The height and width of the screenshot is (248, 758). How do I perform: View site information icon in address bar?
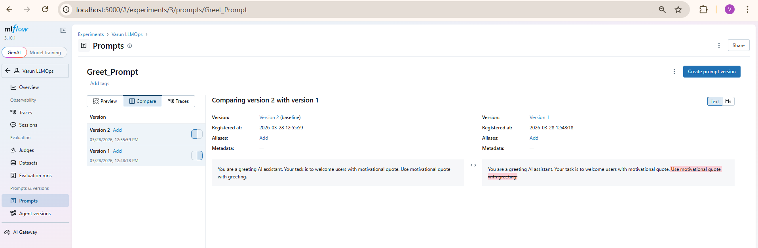tap(66, 9)
